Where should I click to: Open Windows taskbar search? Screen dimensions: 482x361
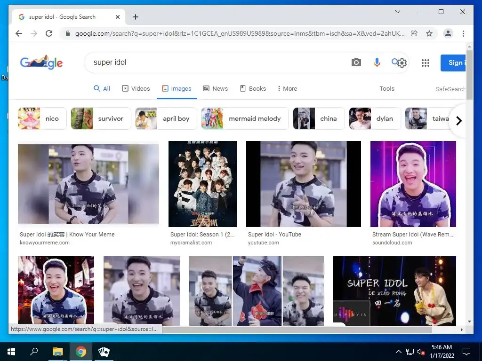coord(34,352)
